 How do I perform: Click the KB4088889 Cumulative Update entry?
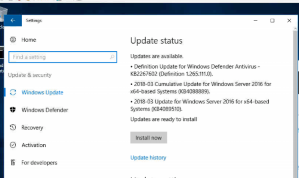pyautogui.click(x=201, y=88)
